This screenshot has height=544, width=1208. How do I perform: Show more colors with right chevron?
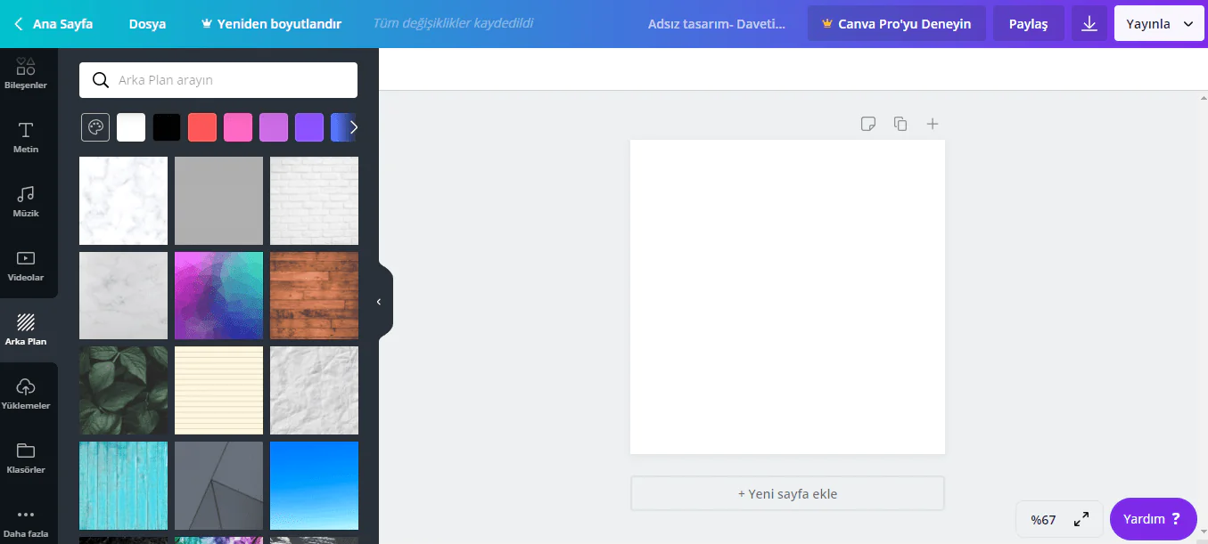(353, 127)
